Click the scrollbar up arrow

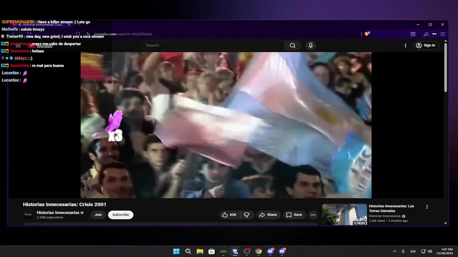tap(445, 41)
